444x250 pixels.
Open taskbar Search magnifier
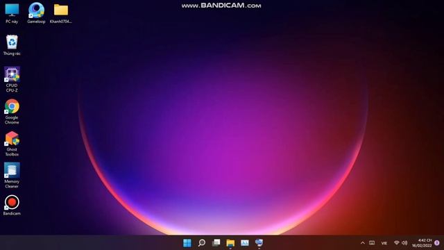(202, 243)
